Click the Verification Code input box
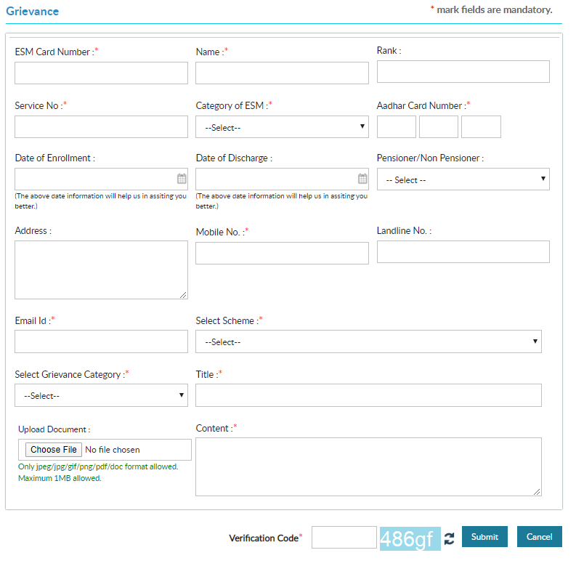 344,537
